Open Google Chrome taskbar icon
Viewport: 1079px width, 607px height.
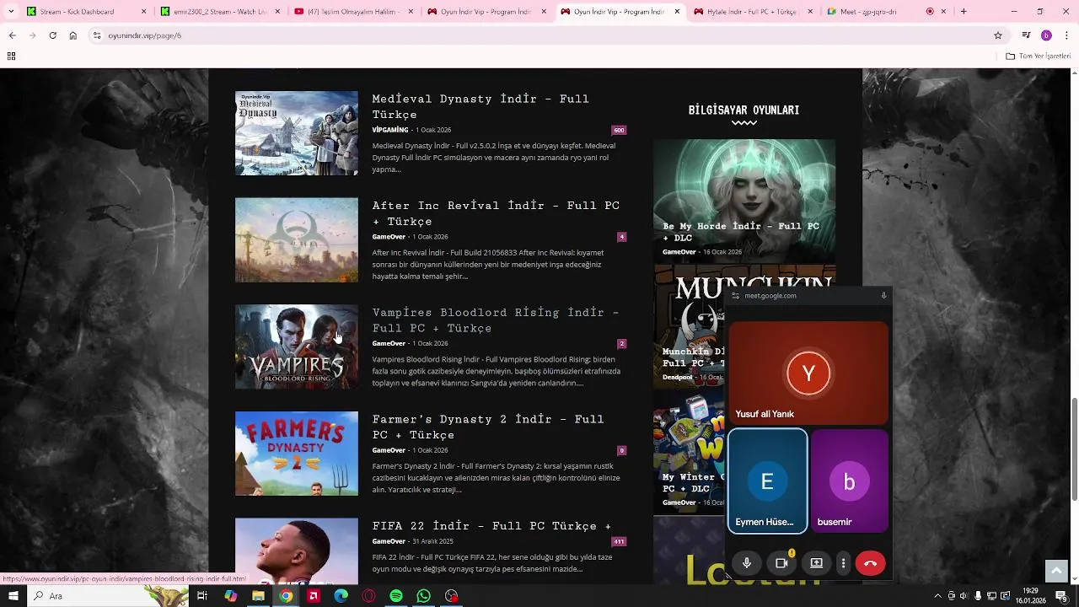pyautogui.click(x=286, y=596)
